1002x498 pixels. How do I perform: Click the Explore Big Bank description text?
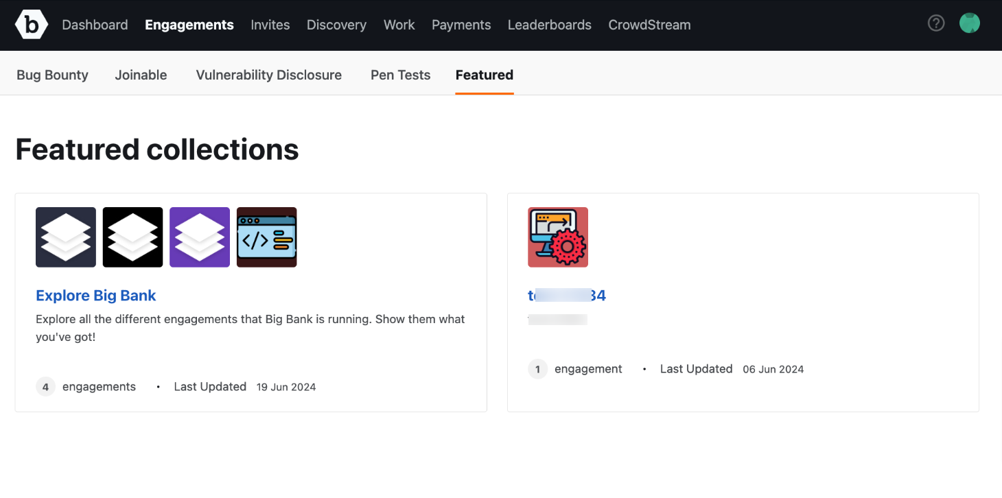250,328
